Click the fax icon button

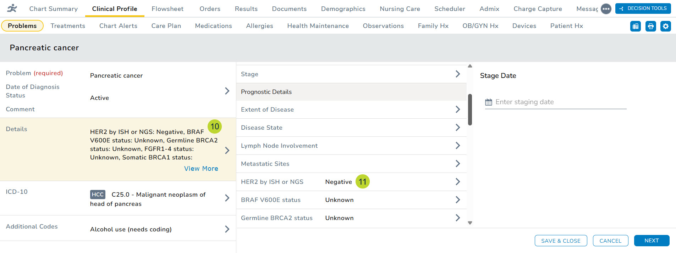tap(635, 26)
